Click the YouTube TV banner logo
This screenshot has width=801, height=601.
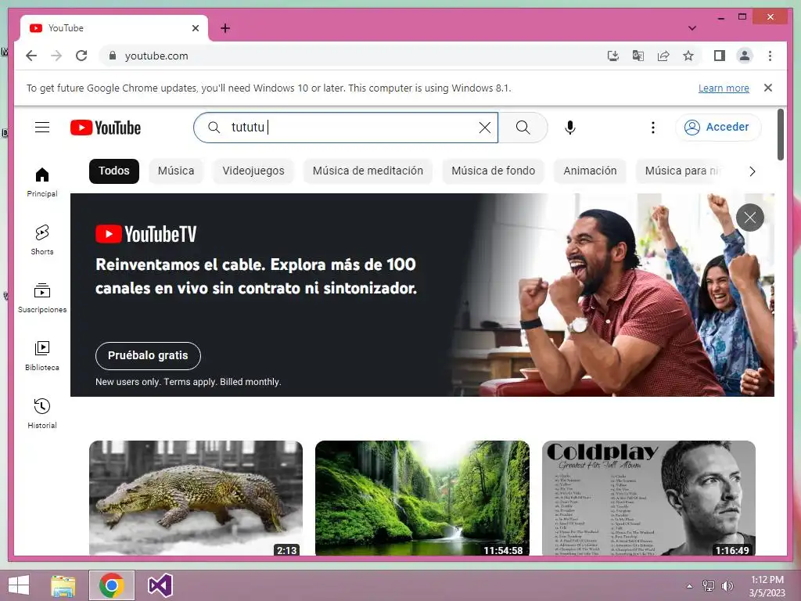click(x=146, y=234)
